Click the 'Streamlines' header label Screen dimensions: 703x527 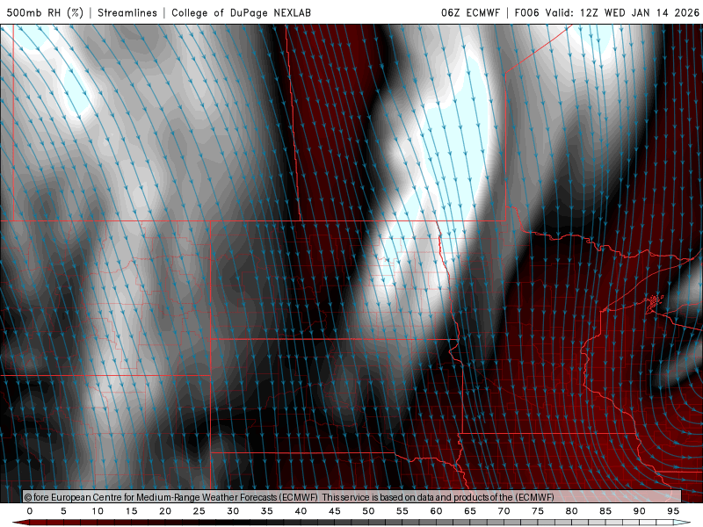coord(127,12)
